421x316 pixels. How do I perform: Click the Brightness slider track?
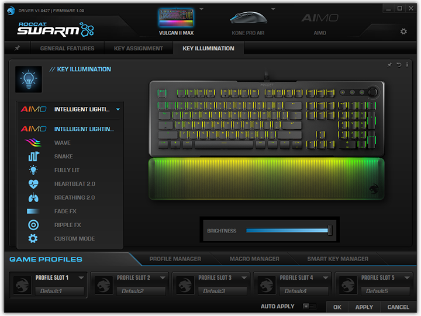pos(287,231)
